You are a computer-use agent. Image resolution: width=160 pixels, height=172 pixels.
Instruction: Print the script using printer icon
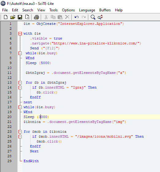[x=36, y=17]
